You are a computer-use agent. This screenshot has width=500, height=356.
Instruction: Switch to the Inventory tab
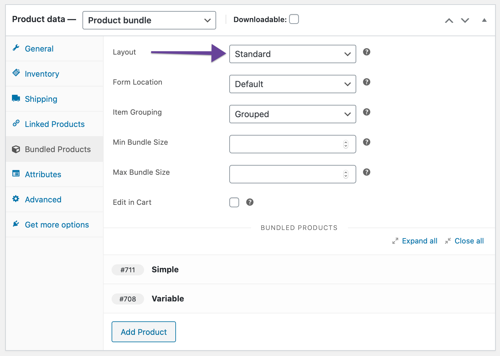tap(55, 74)
